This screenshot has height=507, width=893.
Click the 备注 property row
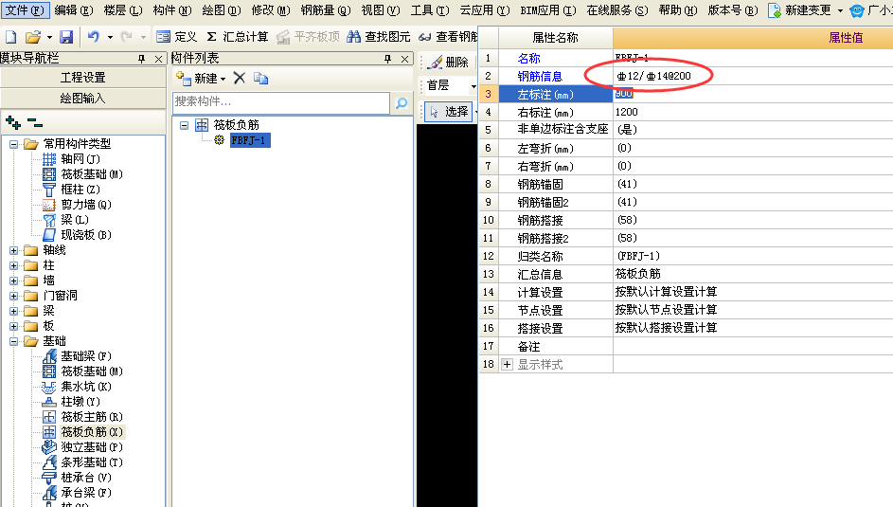point(686,346)
